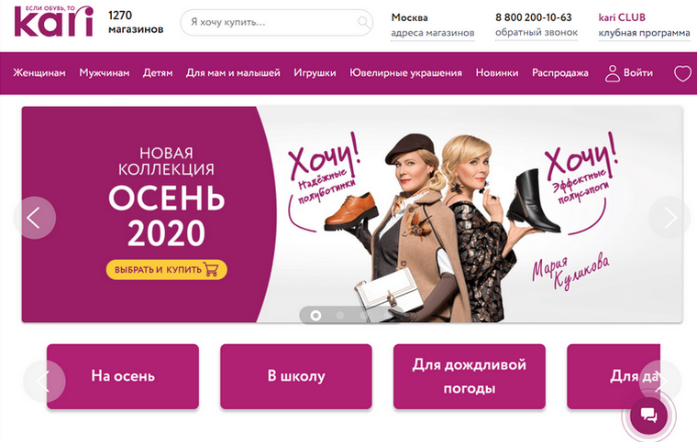Open the клубная программа link

644,33
